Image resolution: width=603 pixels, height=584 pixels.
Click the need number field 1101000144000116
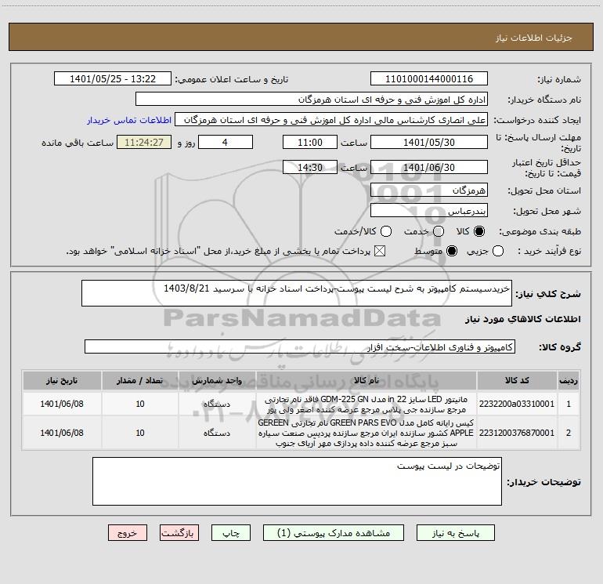point(429,79)
